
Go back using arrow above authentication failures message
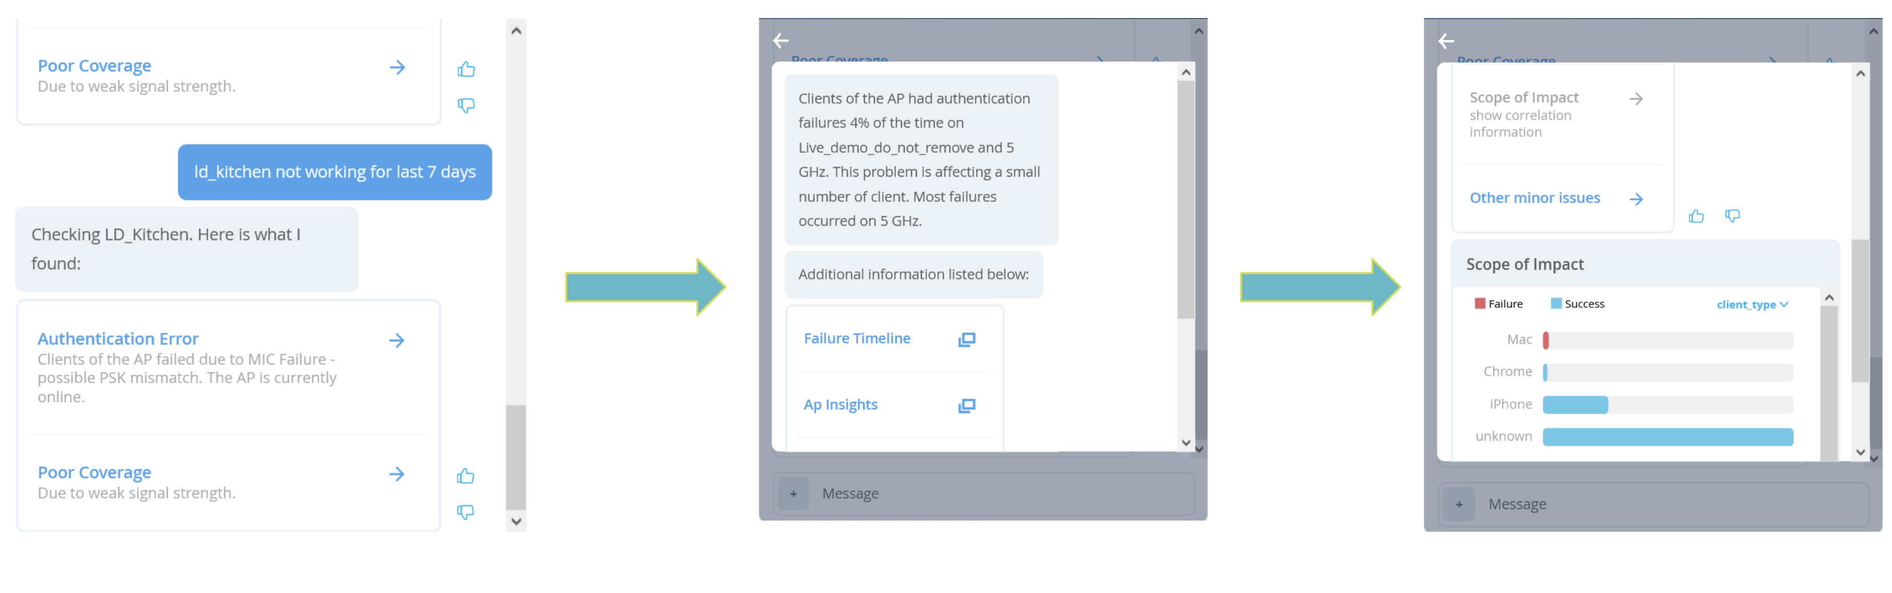click(x=781, y=41)
